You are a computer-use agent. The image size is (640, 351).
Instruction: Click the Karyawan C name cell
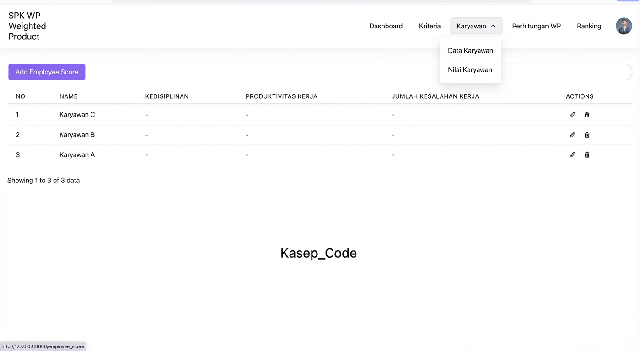(x=77, y=115)
